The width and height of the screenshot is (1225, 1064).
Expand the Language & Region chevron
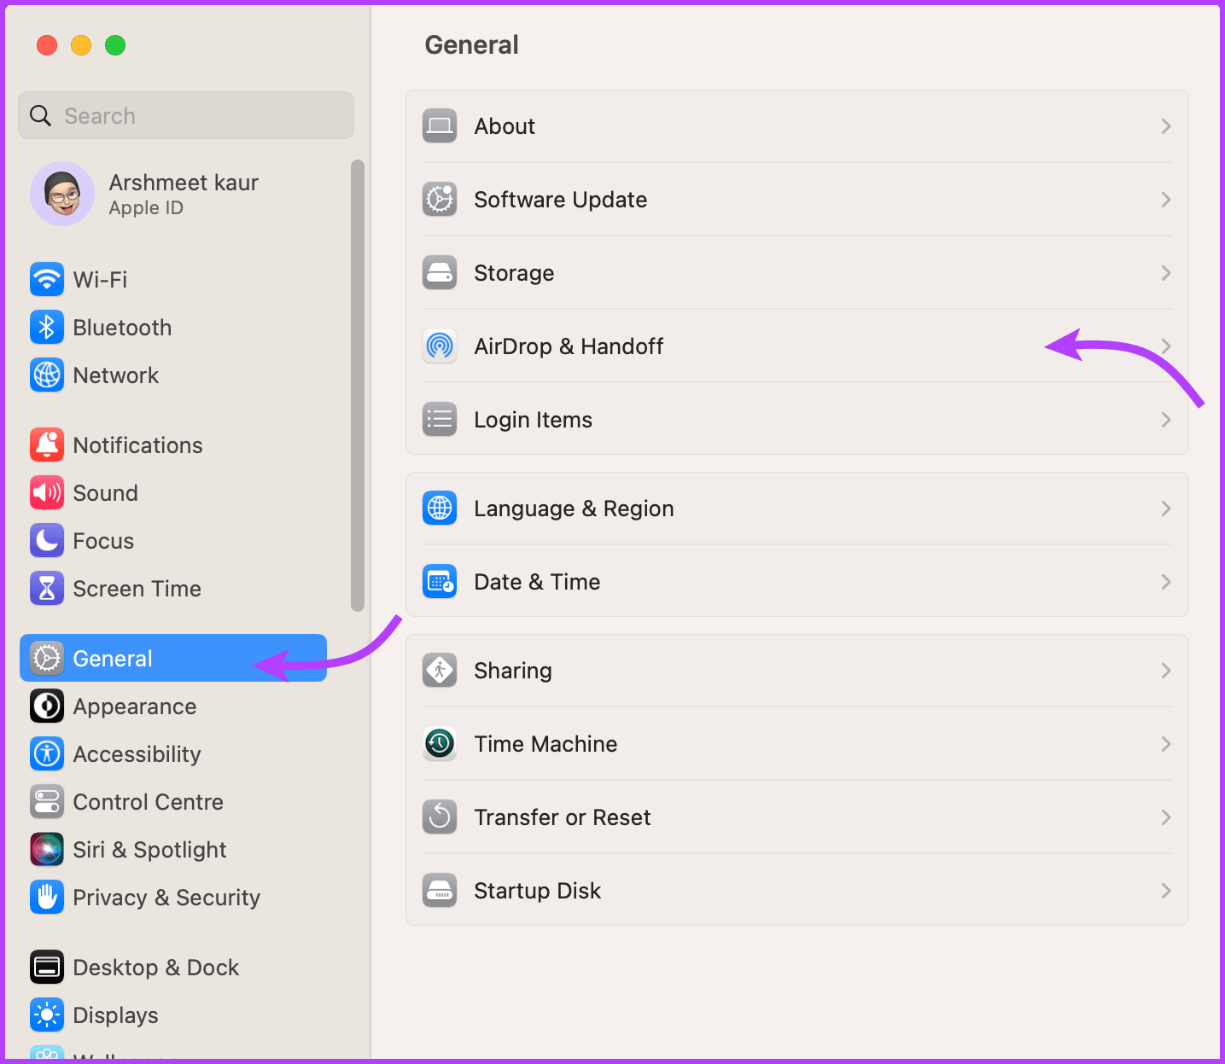(x=1166, y=509)
